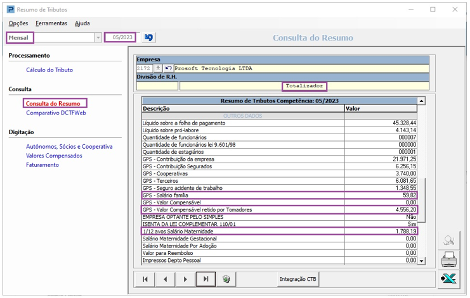The image size is (470, 298).
Task: Click the Descrição column header
Action: [243, 108]
